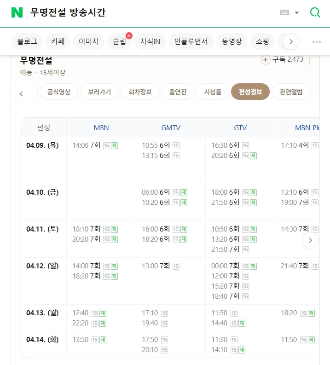Select the 보러가기 tab
This screenshot has height=365, width=330.
point(99,92)
